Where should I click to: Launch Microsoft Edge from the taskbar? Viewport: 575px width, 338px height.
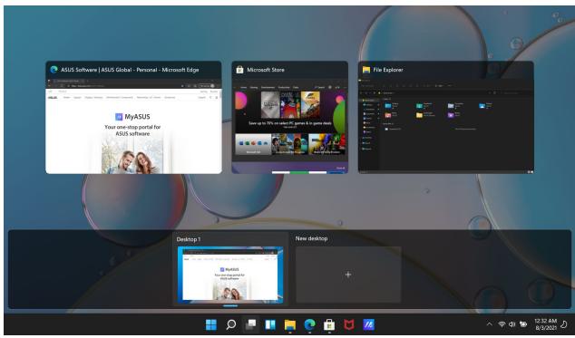point(309,324)
